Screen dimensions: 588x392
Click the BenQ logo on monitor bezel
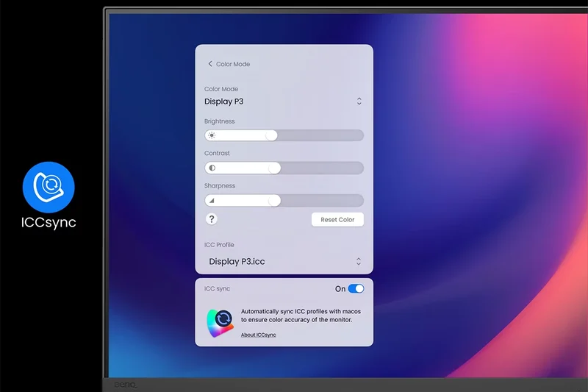(x=124, y=385)
